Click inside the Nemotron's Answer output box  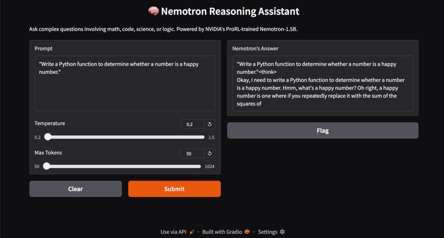tap(323, 84)
